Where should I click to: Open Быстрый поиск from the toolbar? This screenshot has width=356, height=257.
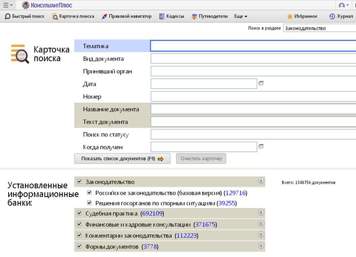coord(25,16)
